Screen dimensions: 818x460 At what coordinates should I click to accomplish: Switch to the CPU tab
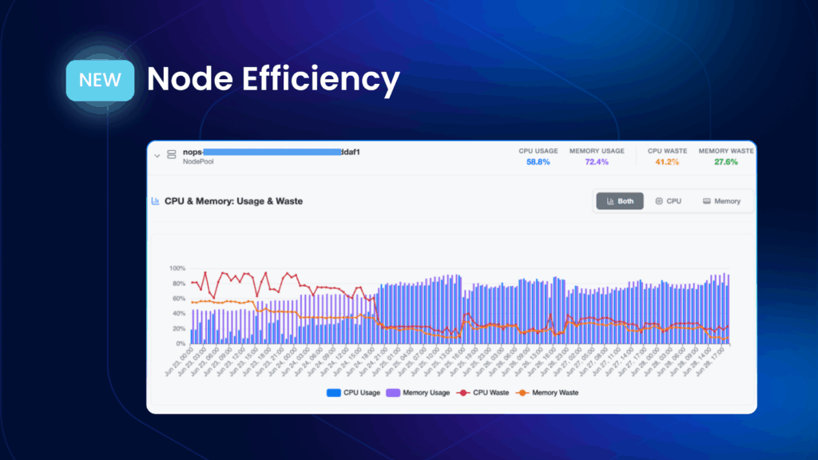pyautogui.click(x=669, y=200)
